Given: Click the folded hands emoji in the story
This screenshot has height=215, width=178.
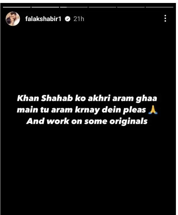Looking at the screenshot, I should click(153, 110).
